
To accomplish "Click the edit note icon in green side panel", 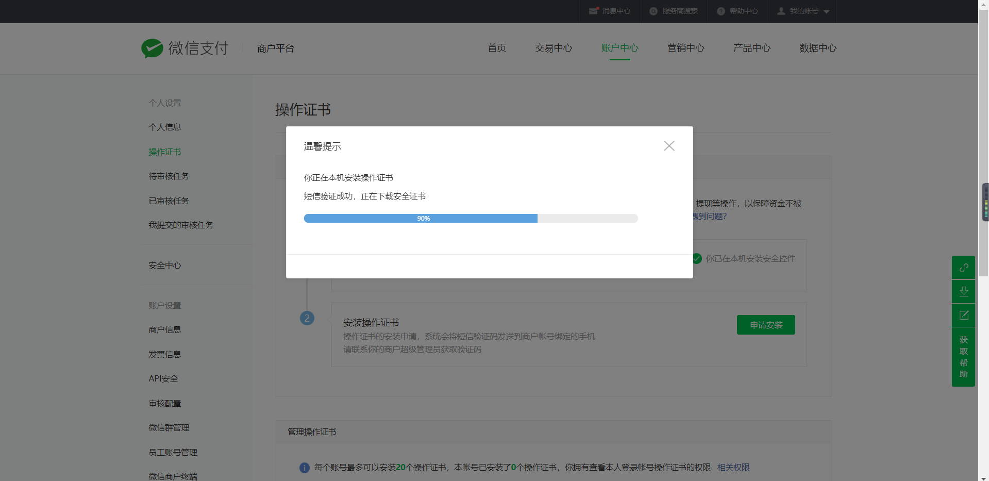I will (963, 315).
